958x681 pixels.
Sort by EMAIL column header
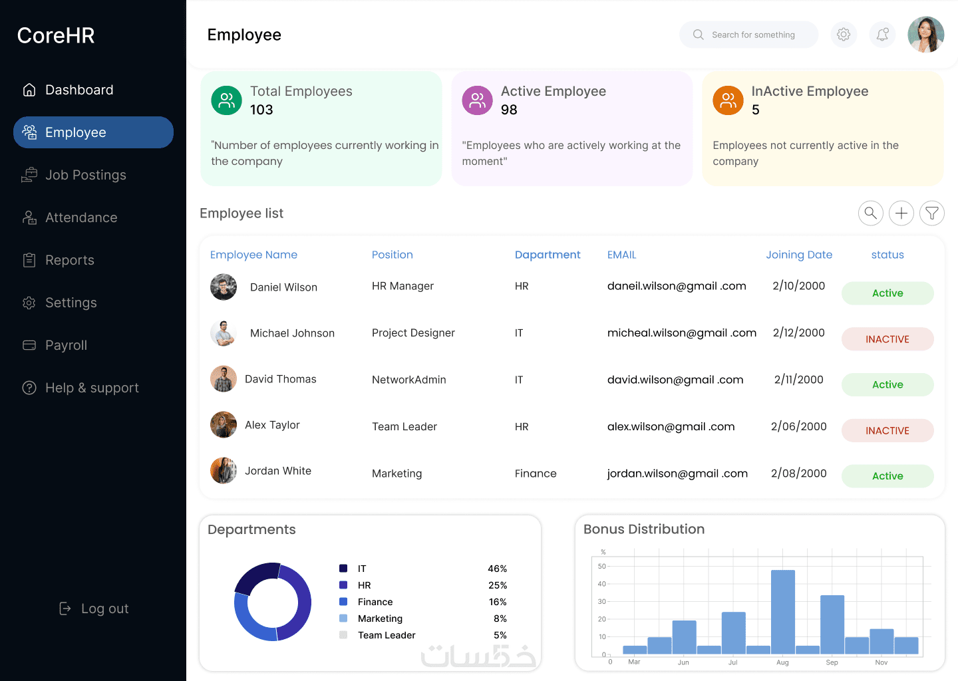622,255
